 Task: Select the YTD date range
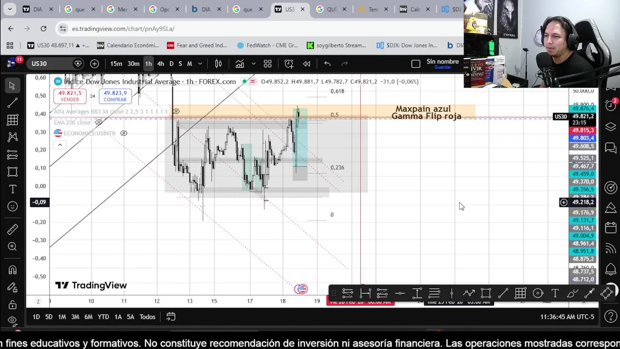coord(103,317)
